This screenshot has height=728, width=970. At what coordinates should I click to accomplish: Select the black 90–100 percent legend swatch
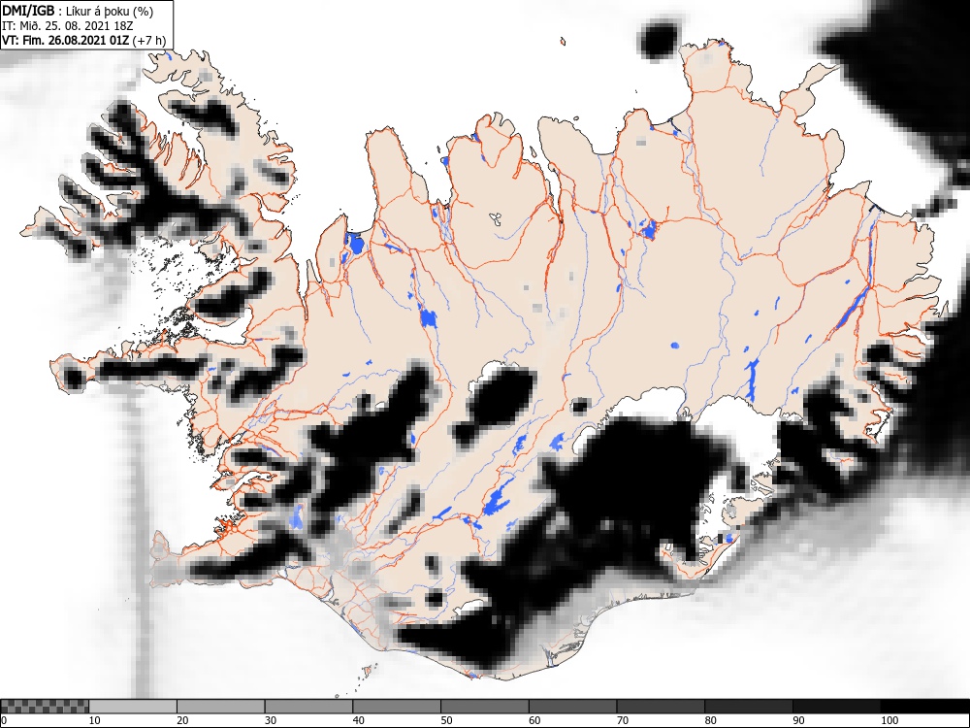(x=836, y=707)
